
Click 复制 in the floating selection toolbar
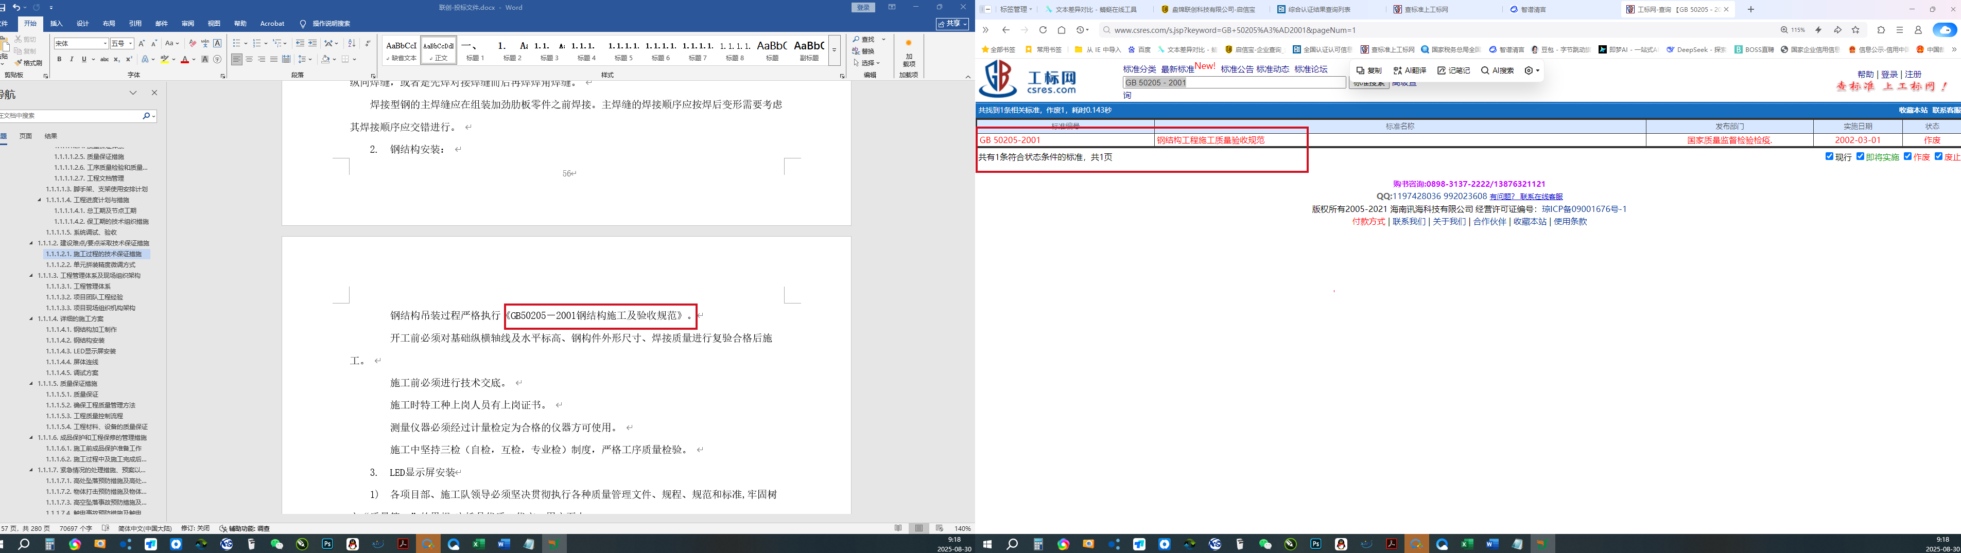click(x=1369, y=71)
